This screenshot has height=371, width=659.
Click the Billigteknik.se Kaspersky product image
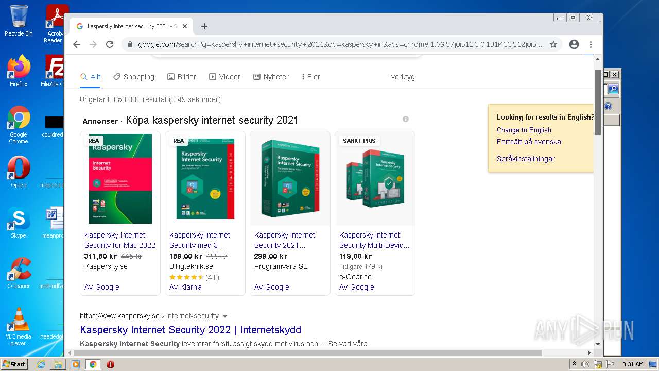[x=205, y=178]
